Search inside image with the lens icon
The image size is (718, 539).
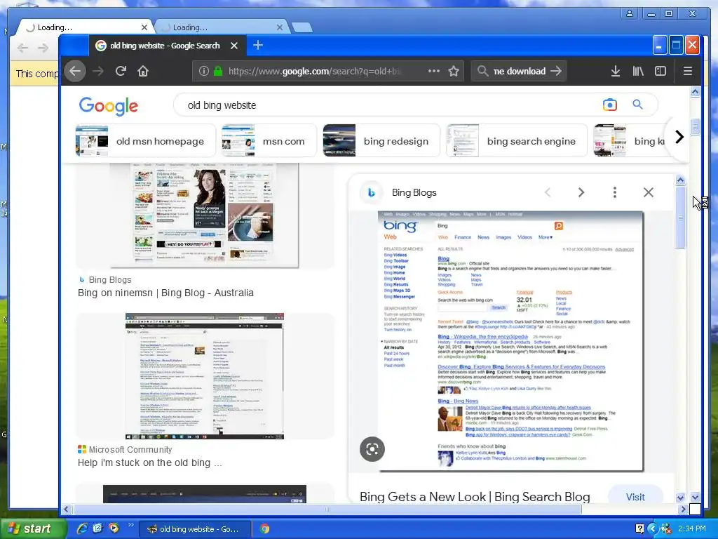372,449
